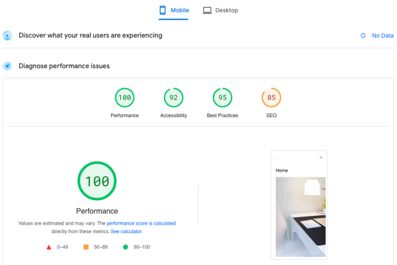Click the SEO category label
This screenshot has width=397, height=265.
pyautogui.click(x=271, y=115)
